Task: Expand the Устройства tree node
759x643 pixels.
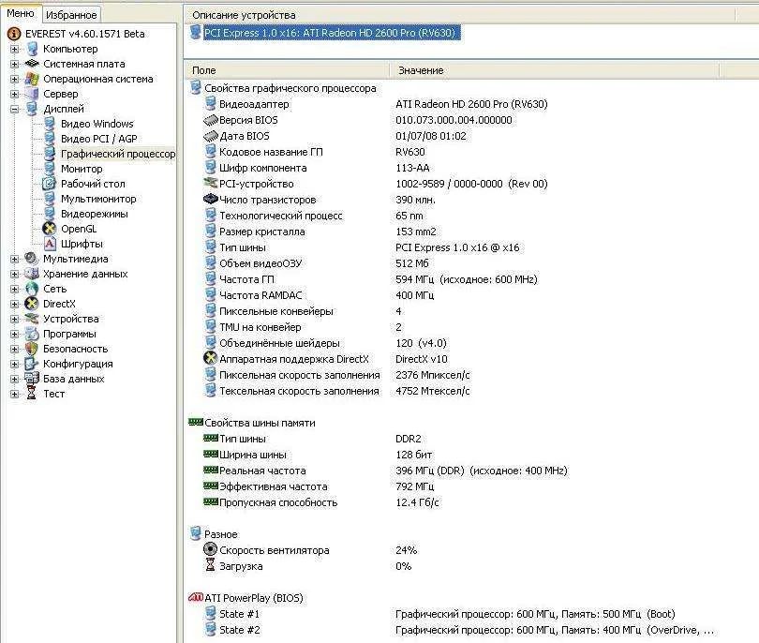Action: pyautogui.click(x=14, y=319)
